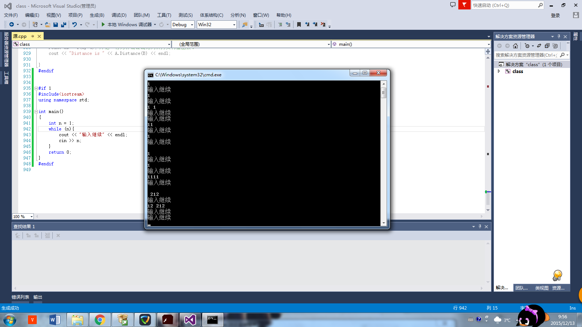Click the step/indent icon after find icon

261,24
